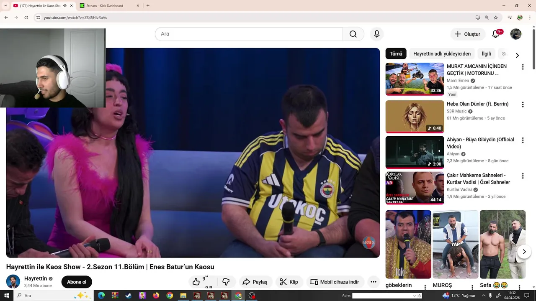Dislike the video with thumbs down
536x301 pixels.
click(226, 282)
